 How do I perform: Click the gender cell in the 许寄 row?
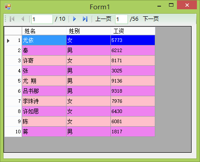[x=88, y=60]
